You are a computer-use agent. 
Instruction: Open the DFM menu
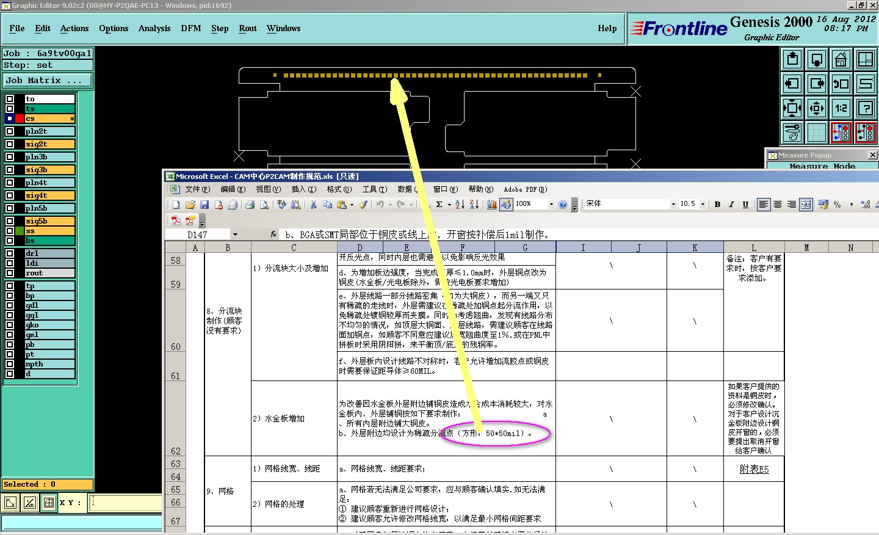[191, 28]
